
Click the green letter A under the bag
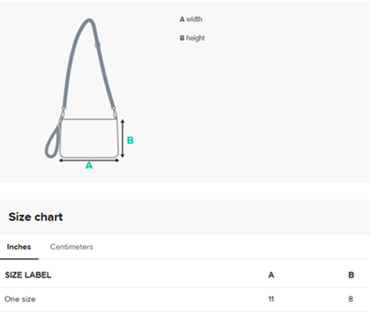pos(89,166)
